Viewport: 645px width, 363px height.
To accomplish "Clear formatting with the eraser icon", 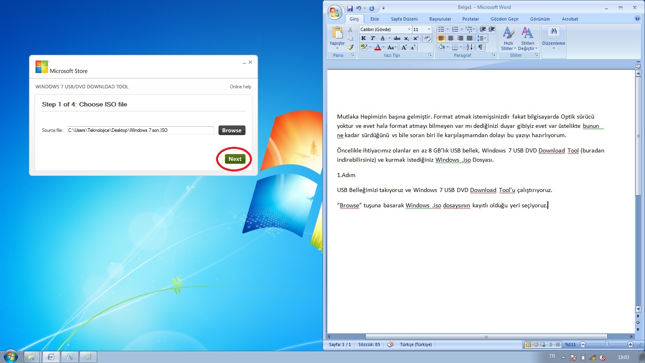I will pos(427,38).
